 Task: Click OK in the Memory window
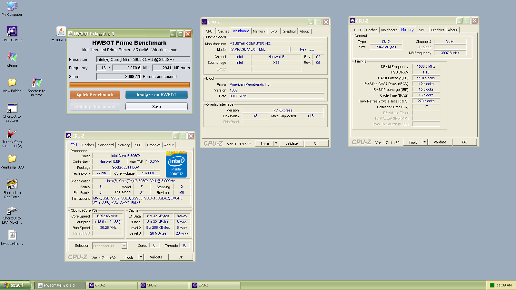[x=464, y=142]
